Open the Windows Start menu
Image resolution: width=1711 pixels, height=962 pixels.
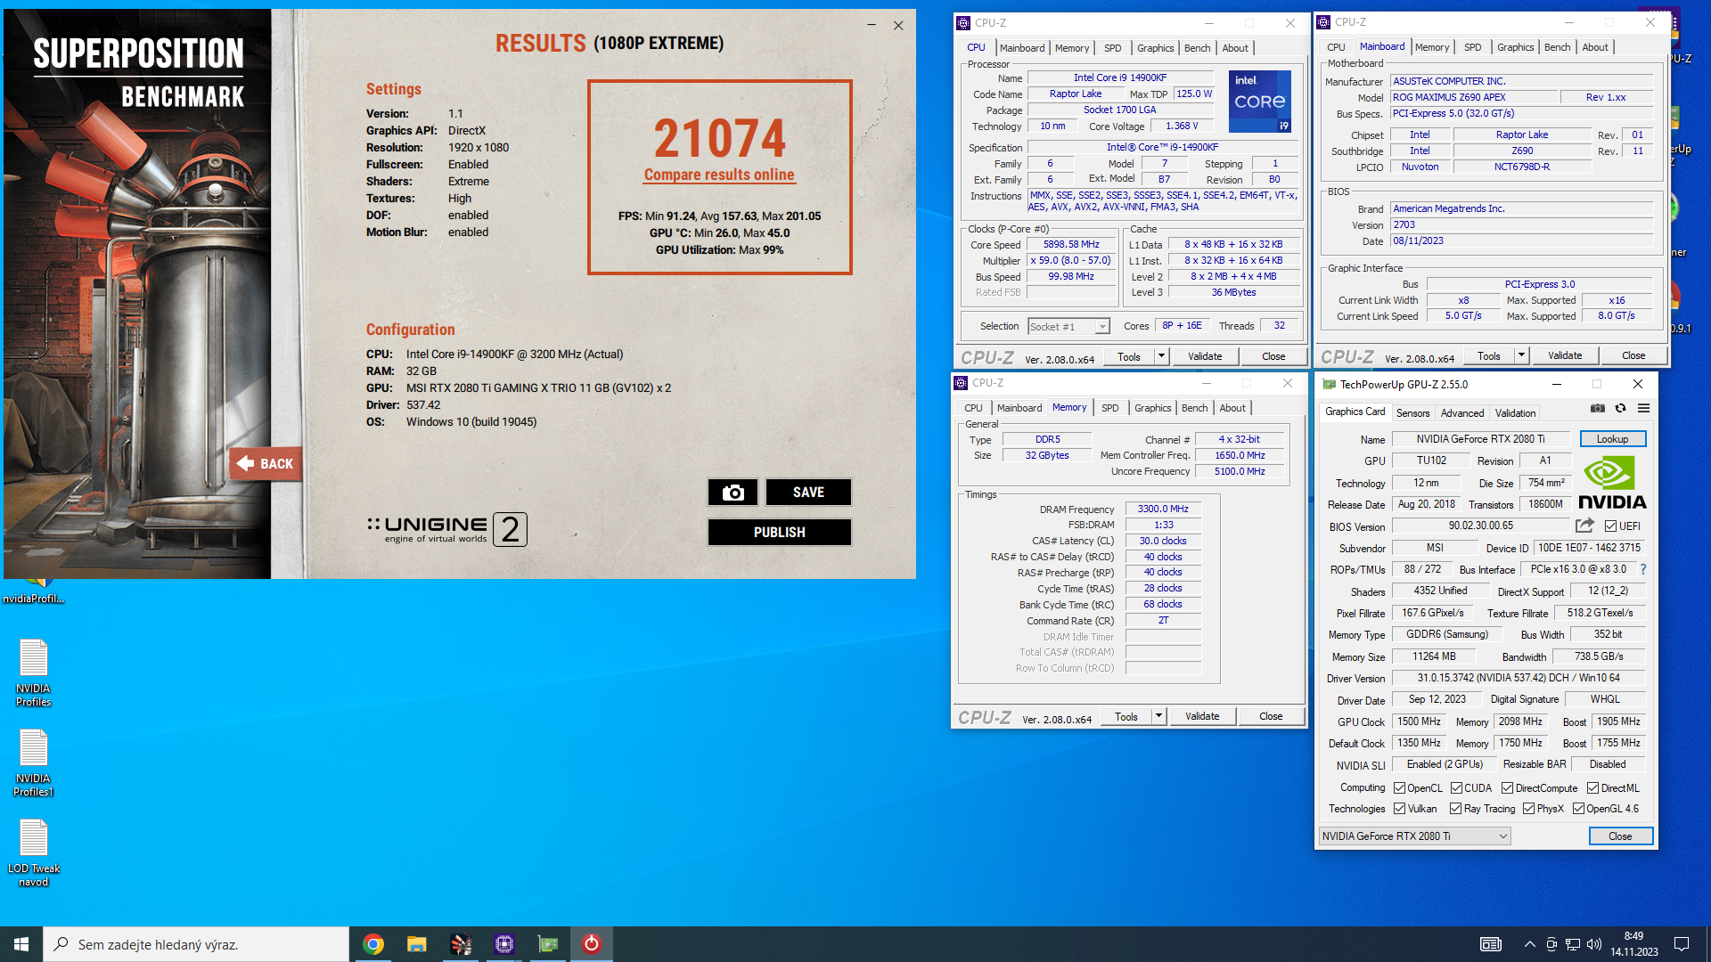click(x=21, y=944)
